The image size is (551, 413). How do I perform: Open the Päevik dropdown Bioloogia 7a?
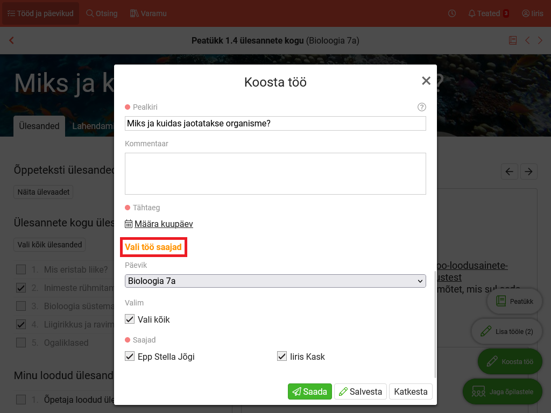pos(275,281)
